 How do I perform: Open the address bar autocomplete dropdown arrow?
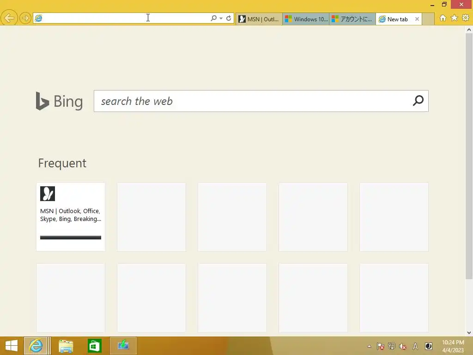tap(221, 18)
